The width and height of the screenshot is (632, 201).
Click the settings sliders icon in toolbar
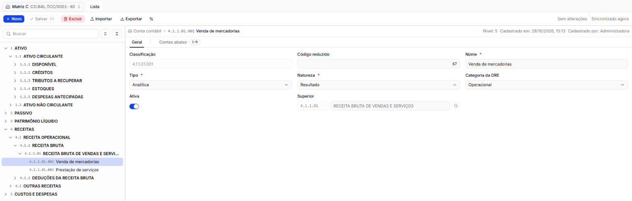pyautogui.click(x=151, y=19)
